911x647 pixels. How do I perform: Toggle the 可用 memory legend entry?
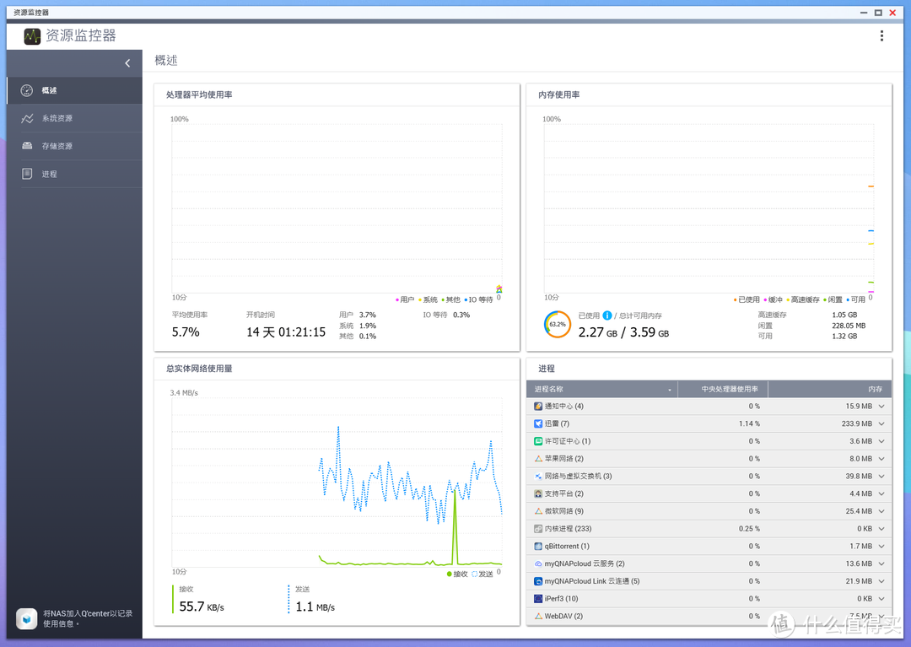tap(856, 299)
